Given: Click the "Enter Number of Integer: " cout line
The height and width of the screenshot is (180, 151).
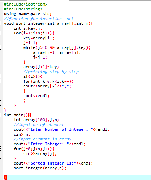Looking at the screenshot, I should [61, 130].
